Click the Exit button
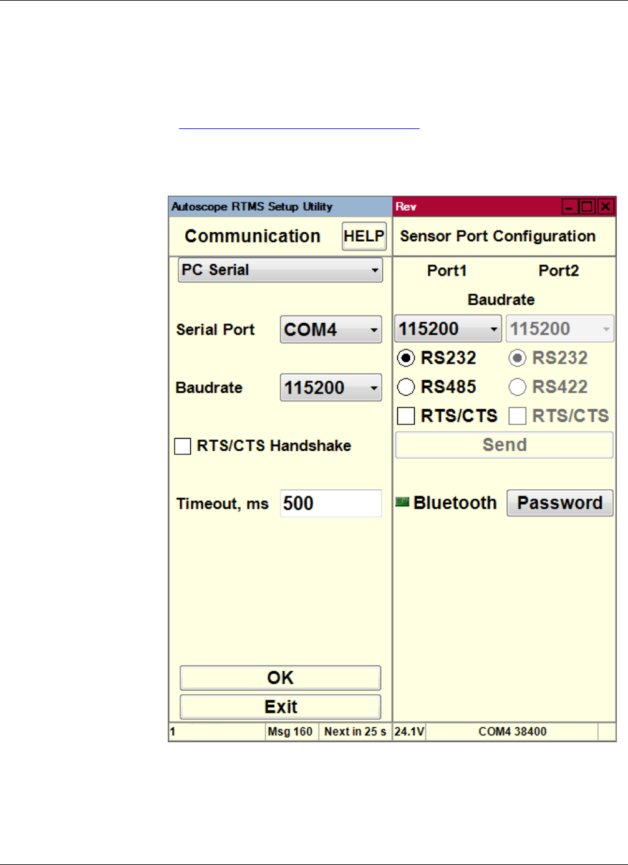The width and height of the screenshot is (628, 865). (x=280, y=707)
